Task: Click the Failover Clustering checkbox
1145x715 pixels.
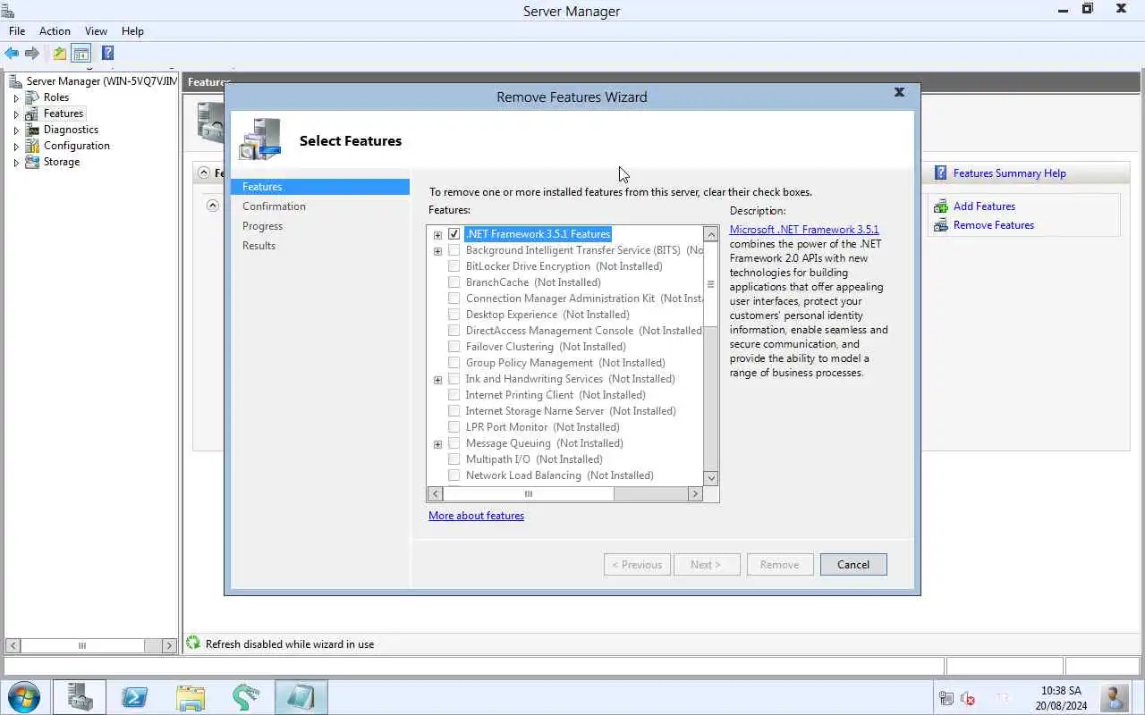Action: click(x=454, y=347)
